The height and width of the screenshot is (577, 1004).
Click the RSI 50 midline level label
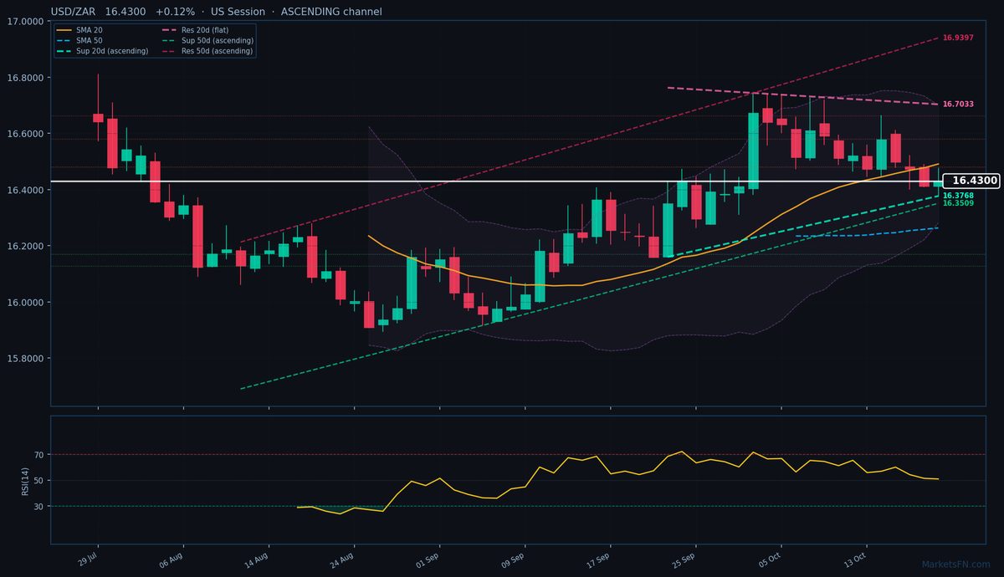click(x=39, y=480)
